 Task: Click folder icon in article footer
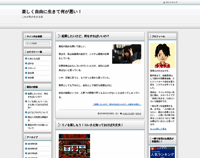pos(121,113)
